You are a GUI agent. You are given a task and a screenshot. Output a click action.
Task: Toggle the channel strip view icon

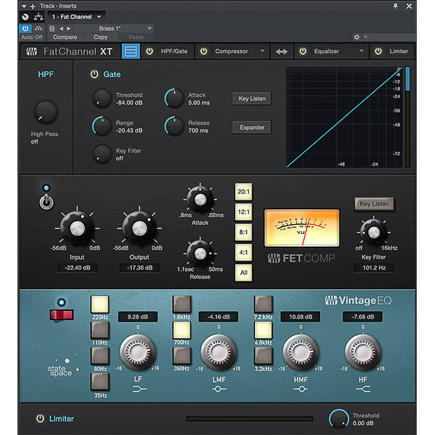click(131, 51)
